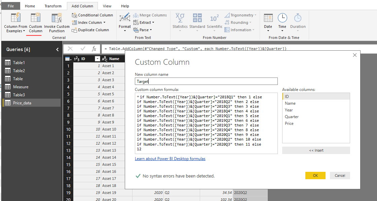377x201 pixels.
Task: Click Merge Columns in ribbon
Action: pyautogui.click(x=150, y=15)
